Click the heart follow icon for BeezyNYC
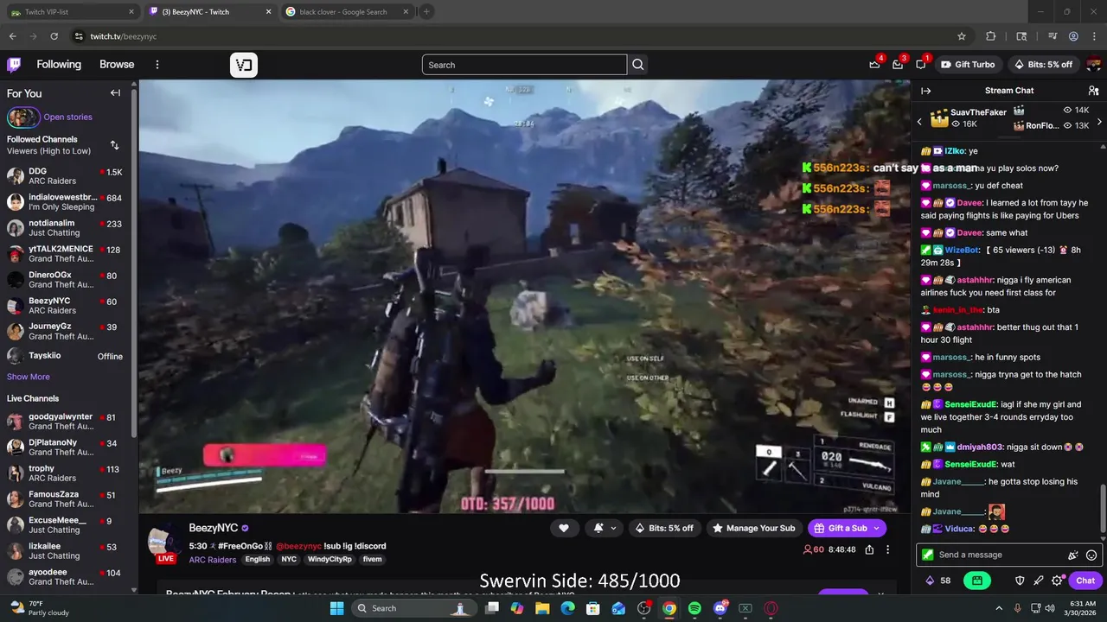Screen dimensions: 1107x622 click(x=564, y=528)
